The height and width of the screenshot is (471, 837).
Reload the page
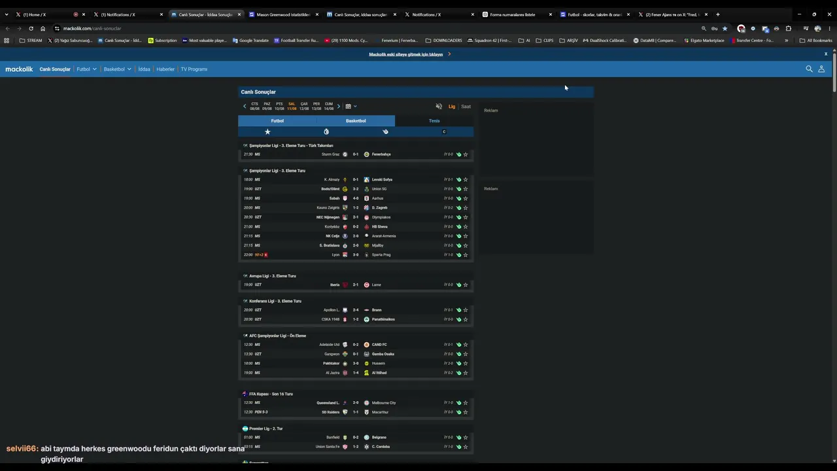pos(31,28)
